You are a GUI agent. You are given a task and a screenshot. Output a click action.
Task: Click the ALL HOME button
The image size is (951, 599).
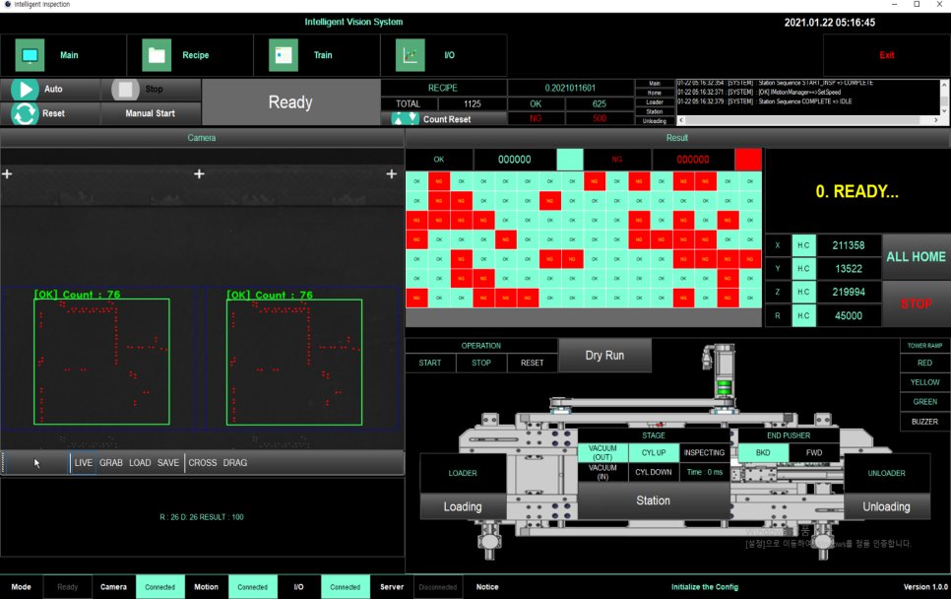916,257
